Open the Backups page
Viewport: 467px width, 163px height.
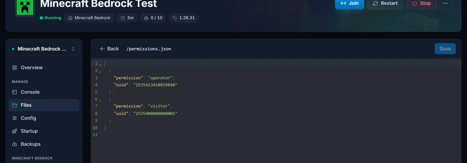pyautogui.click(x=44, y=144)
